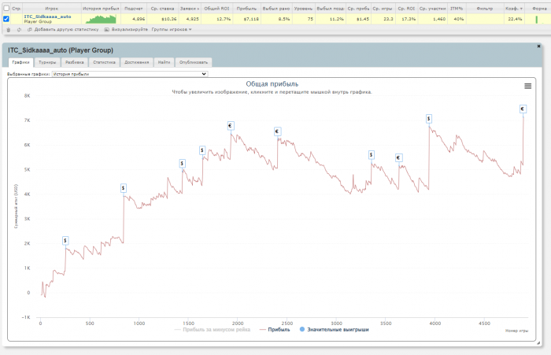The width and height of the screenshot is (551, 355).
Task: Open the Разбивка tab
Action: pyautogui.click(x=75, y=62)
